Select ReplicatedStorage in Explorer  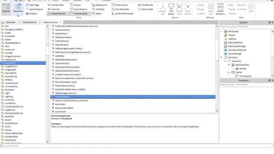[237, 46]
